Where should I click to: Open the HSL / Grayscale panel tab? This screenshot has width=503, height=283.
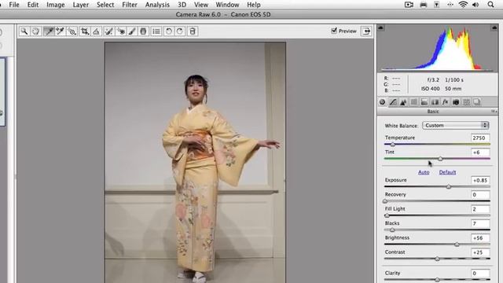click(x=414, y=102)
